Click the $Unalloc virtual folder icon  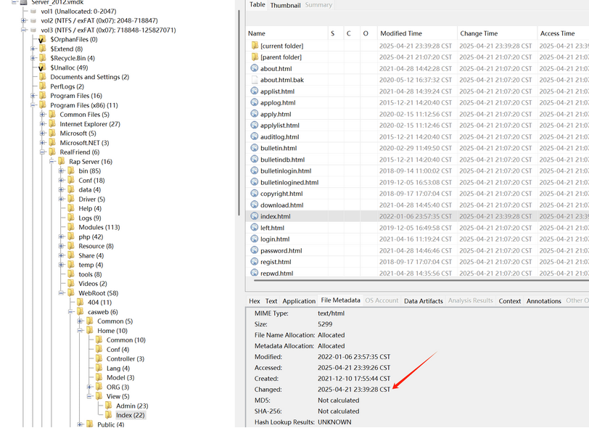pyautogui.click(x=42, y=67)
